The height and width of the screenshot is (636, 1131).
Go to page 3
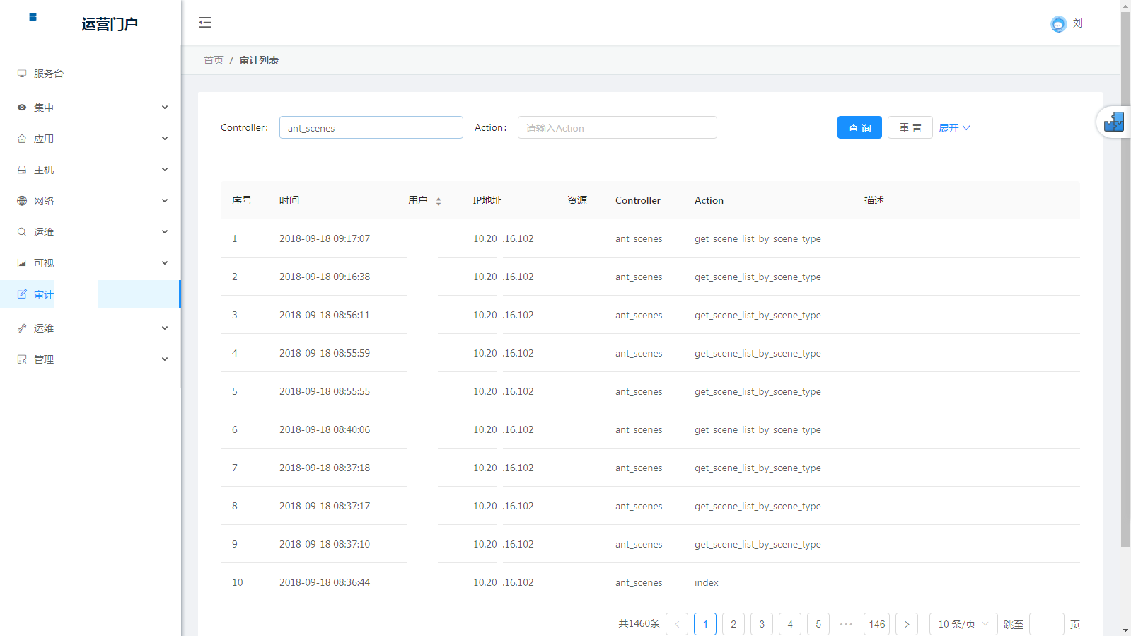coord(762,624)
